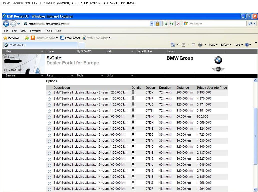Open the View menu
The height and width of the screenshot is (192, 258).
[x=23, y=31]
